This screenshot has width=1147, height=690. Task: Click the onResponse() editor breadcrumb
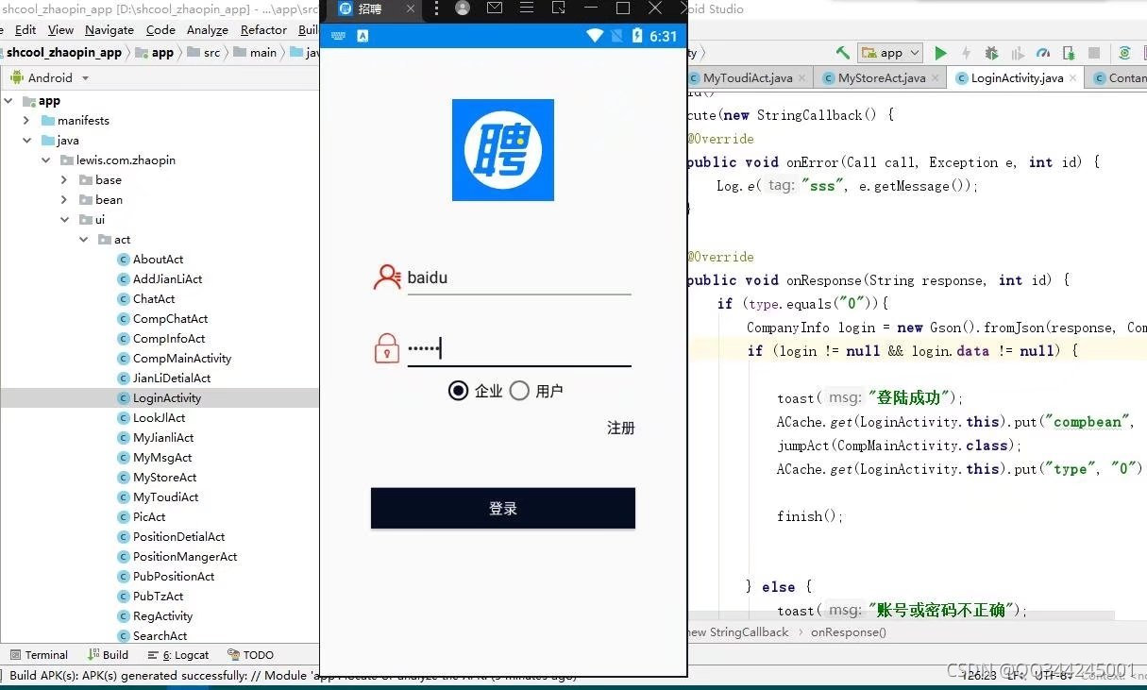click(849, 632)
